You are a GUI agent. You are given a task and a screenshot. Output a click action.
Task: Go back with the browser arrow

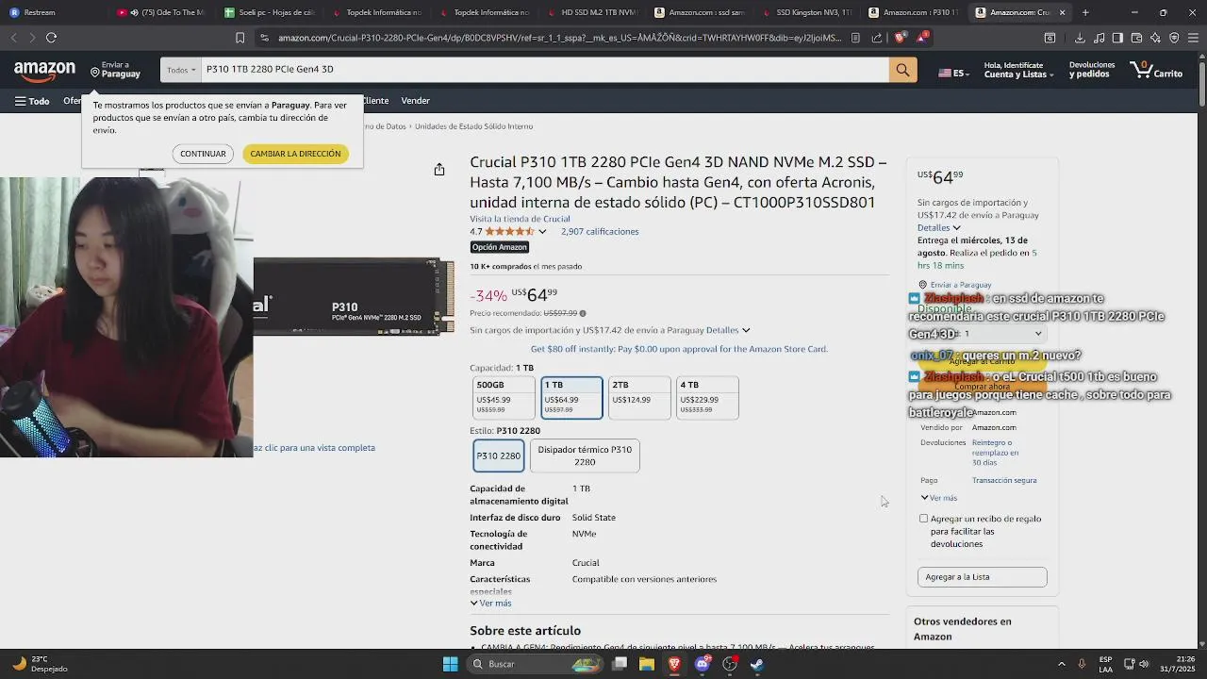13,38
